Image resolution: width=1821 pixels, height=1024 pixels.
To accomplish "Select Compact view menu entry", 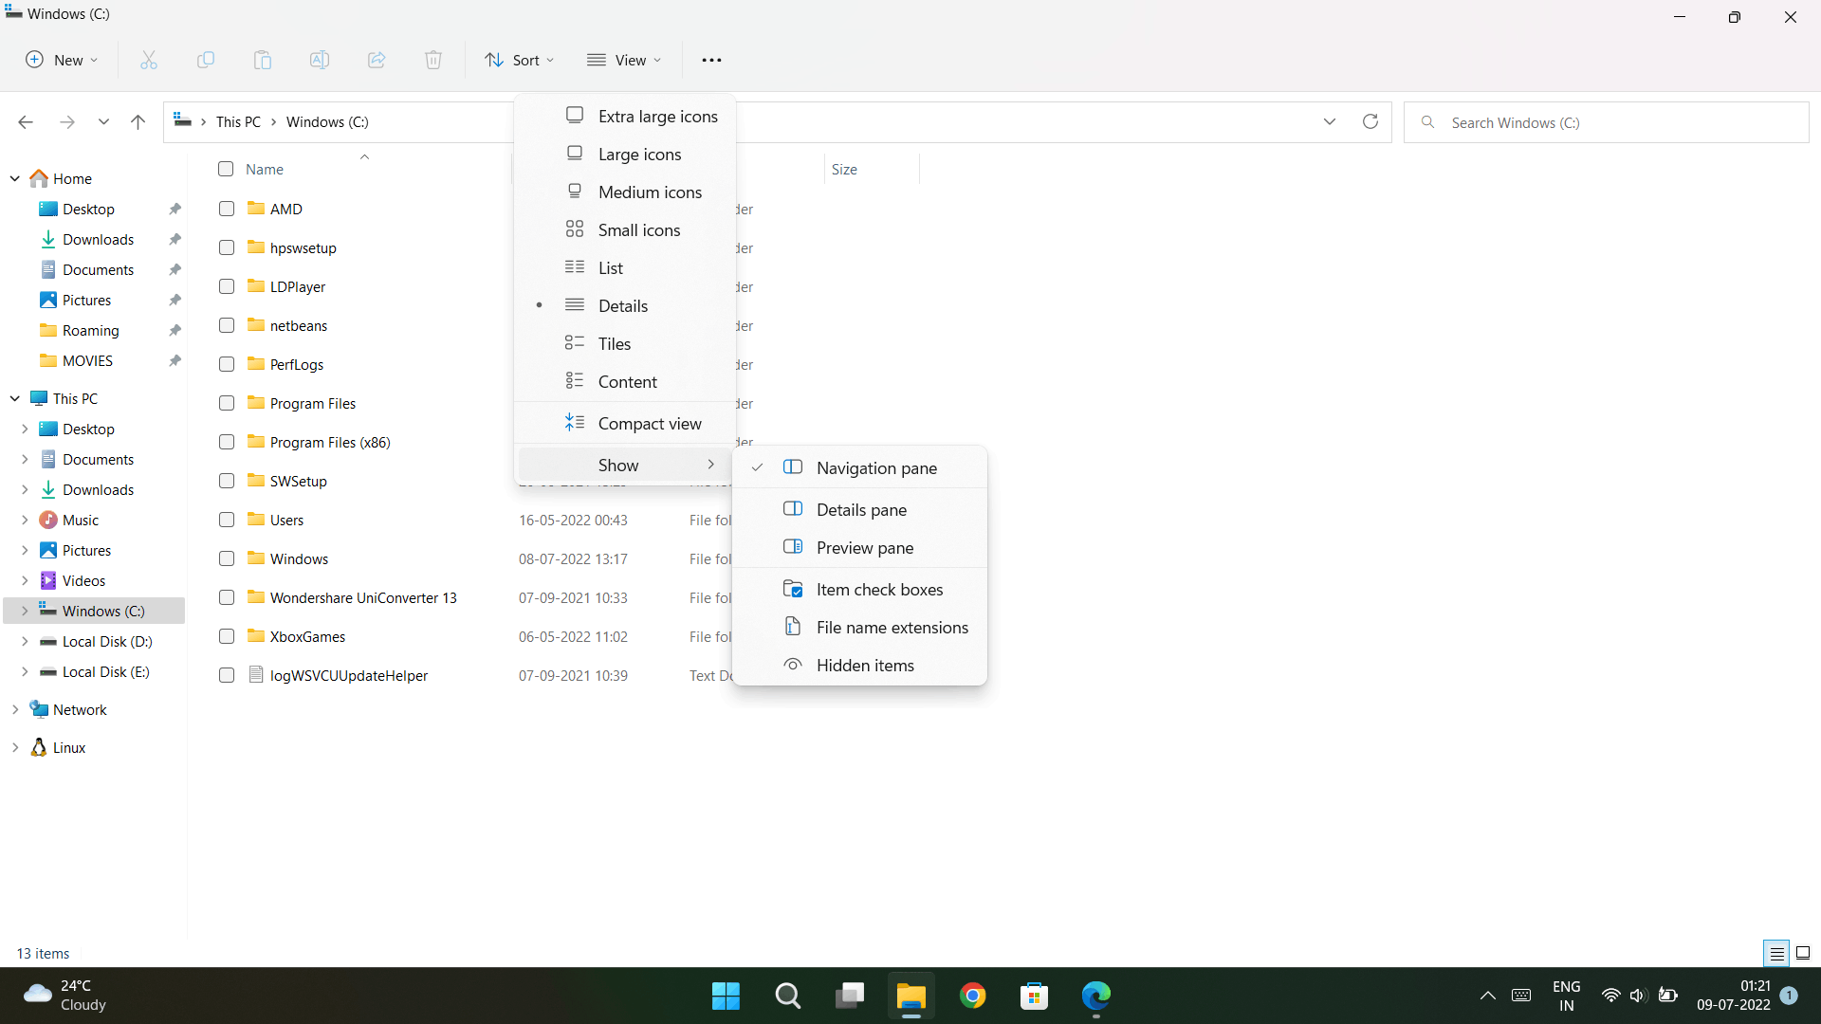I will click(650, 424).
